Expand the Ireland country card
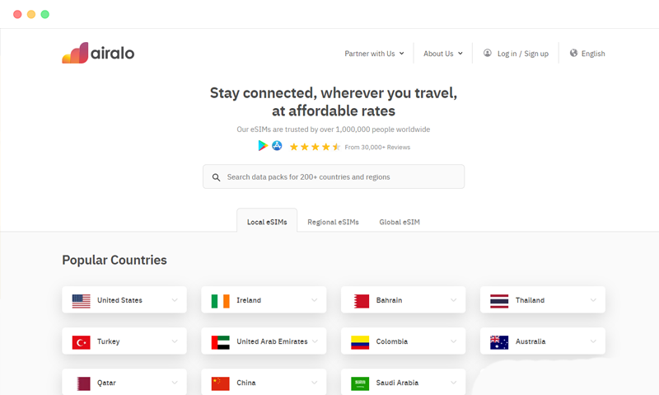This screenshot has width=659, height=395. (x=314, y=300)
